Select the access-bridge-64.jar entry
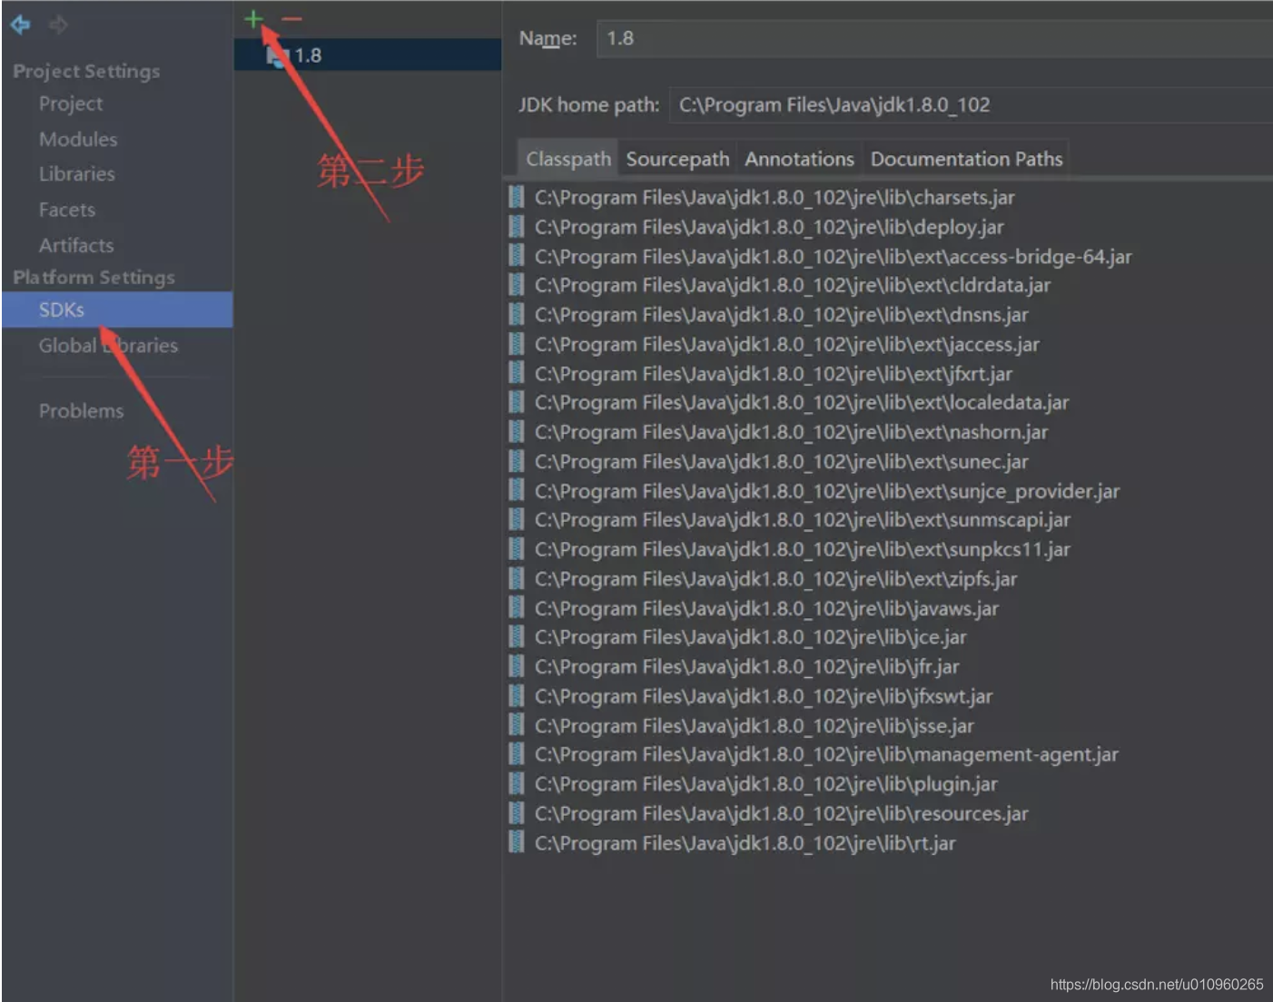This screenshot has height=1002, width=1273. tap(833, 257)
